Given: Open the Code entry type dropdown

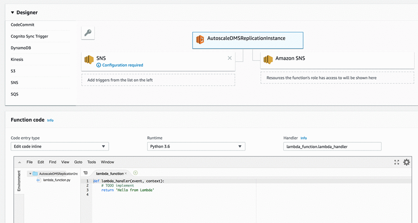Looking at the screenshot, I should 60,146.
